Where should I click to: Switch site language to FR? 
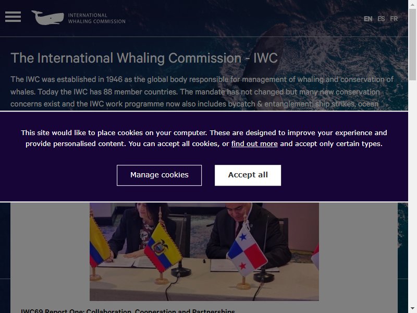(394, 19)
